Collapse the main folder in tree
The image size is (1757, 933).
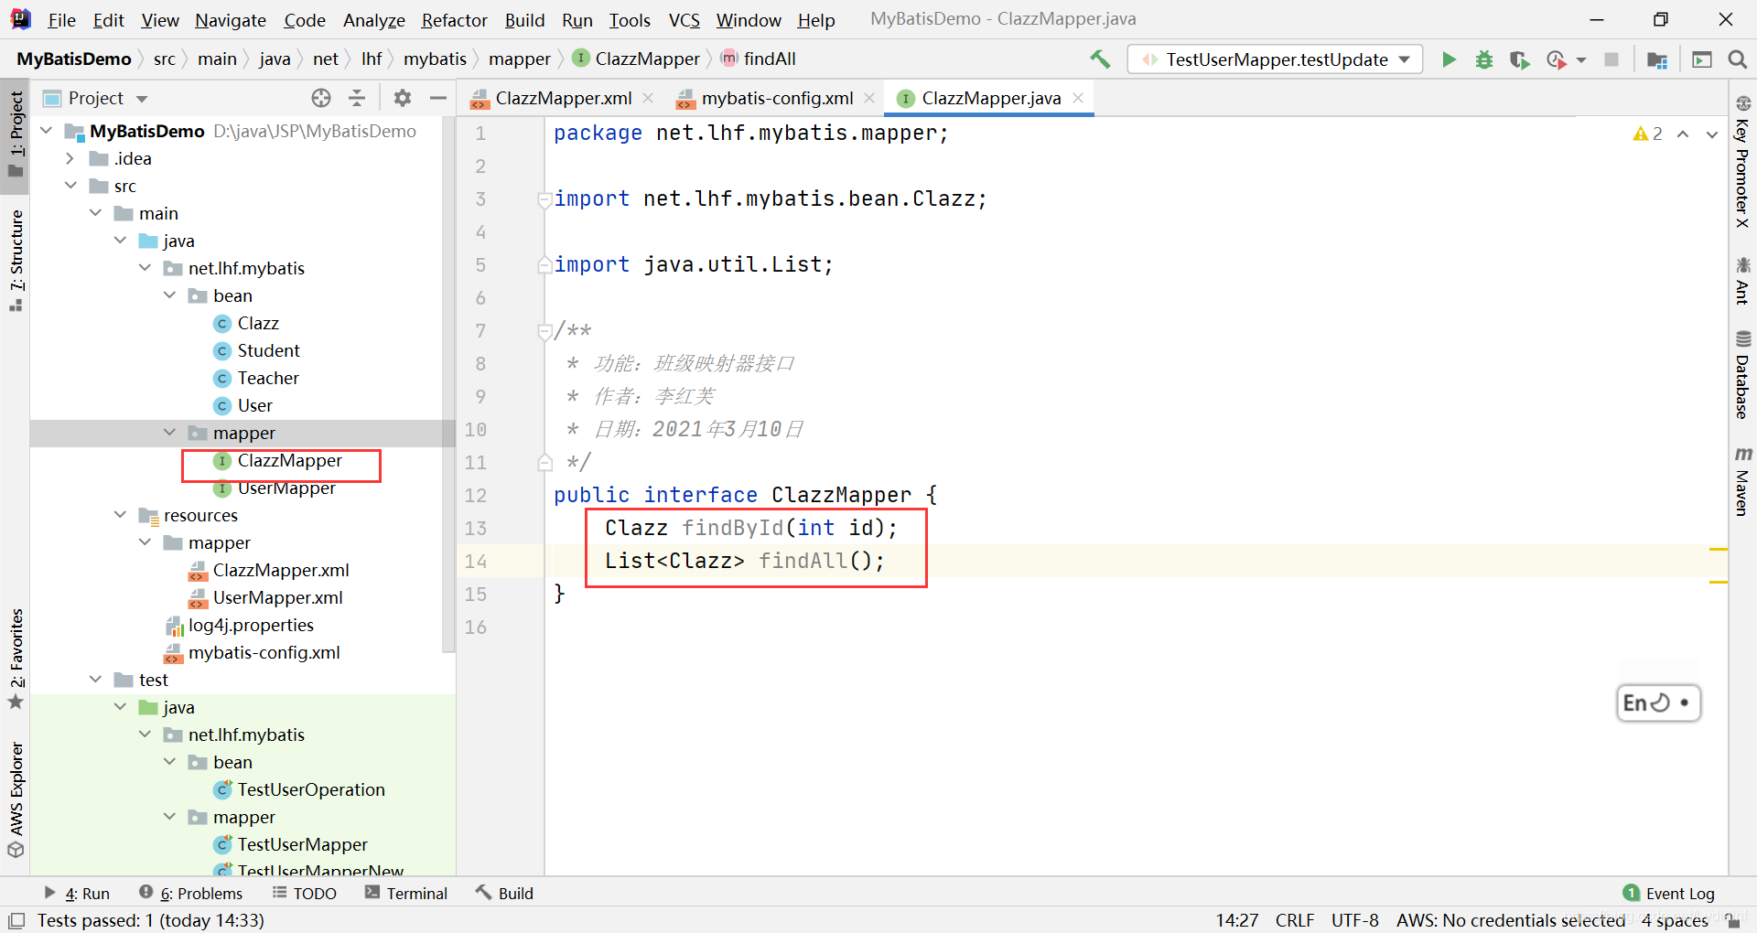pyautogui.click(x=95, y=213)
